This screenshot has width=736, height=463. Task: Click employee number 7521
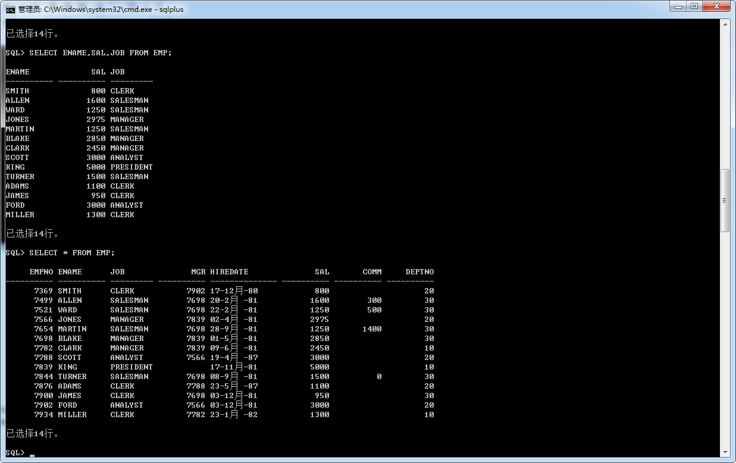[x=43, y=310]
